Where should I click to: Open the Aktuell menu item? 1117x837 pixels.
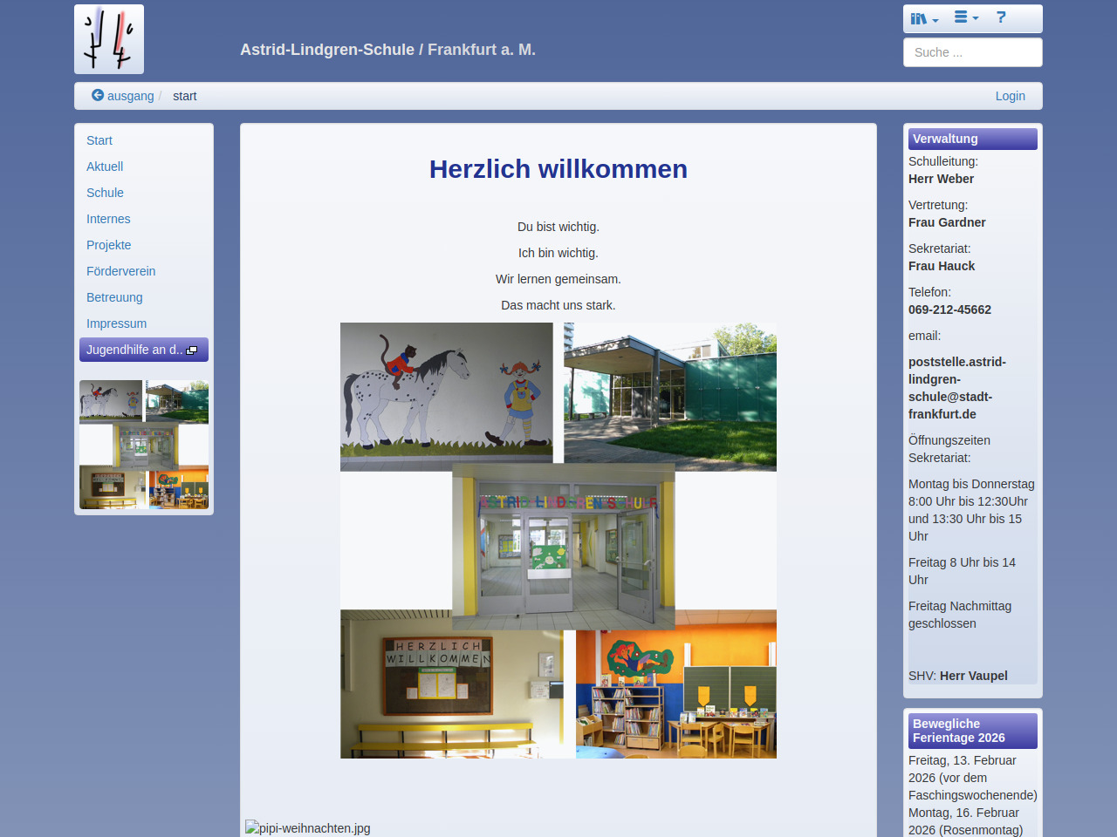coord(105,167)
